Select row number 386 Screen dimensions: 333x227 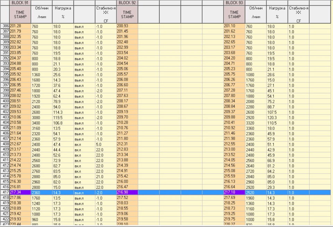coord(5,26)
